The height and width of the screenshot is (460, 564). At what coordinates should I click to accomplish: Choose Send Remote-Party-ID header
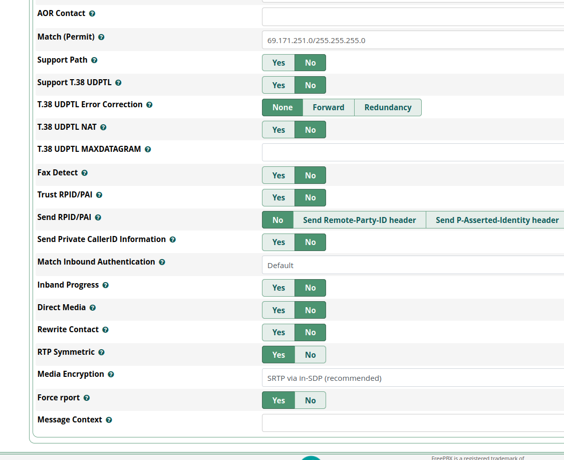point(359,220)
